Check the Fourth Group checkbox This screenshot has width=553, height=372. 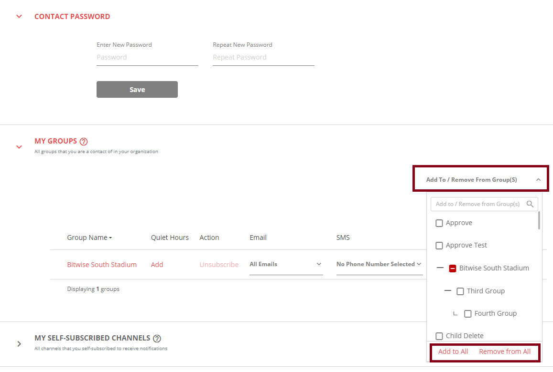coord(467,314)
